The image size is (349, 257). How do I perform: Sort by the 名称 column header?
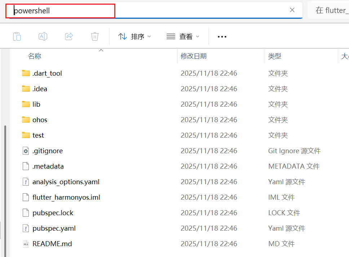click(35, 56)
